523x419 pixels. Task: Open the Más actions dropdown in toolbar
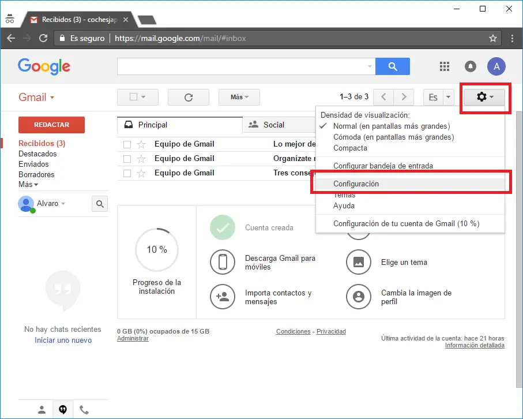[239, 97]
